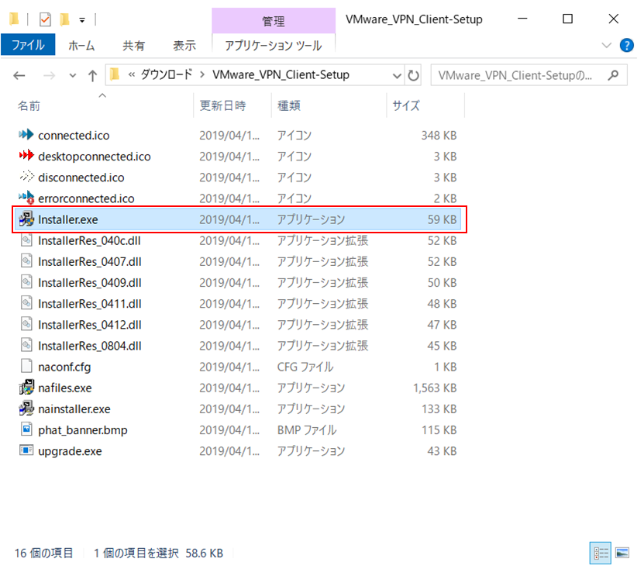Click the Help question mark icon
The image size is (644, 569).
[625, 45]
